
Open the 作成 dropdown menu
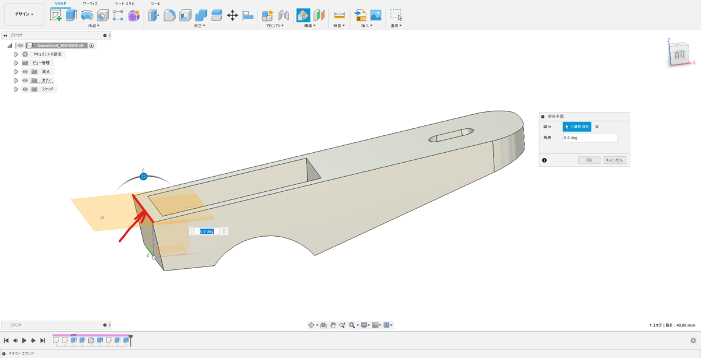tap(93, 26)
